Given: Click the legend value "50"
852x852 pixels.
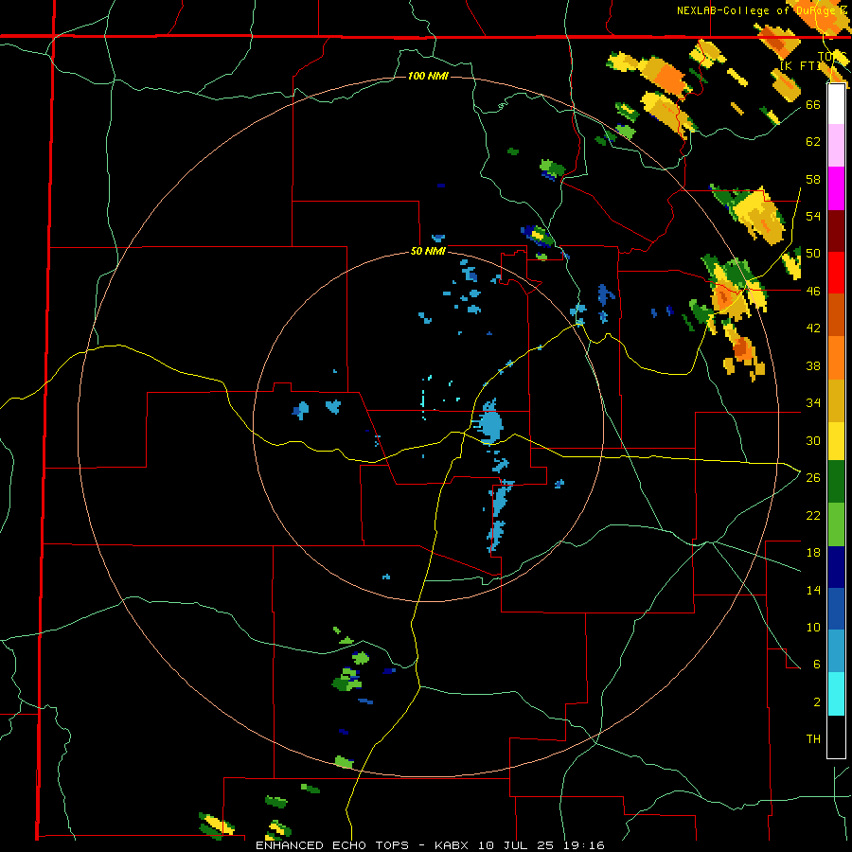Looking at the screenshot, I should click(813, 254).
